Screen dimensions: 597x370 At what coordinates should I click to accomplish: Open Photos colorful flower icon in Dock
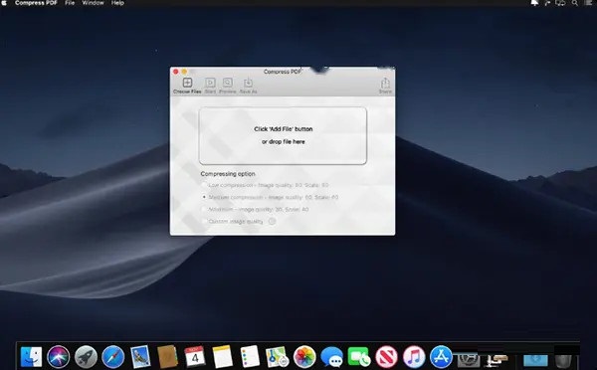tap(304, 357)
